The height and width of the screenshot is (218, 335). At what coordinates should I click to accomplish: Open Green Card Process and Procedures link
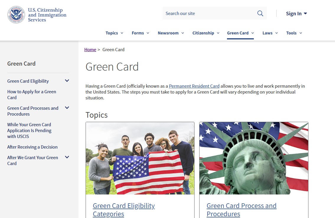pos(241,210)
